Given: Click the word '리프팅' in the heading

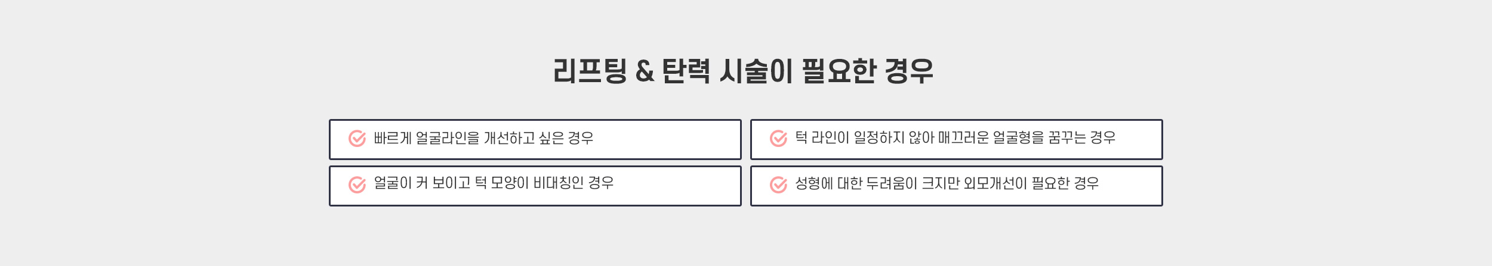Looking at the screenshot, I should point(590,71).
